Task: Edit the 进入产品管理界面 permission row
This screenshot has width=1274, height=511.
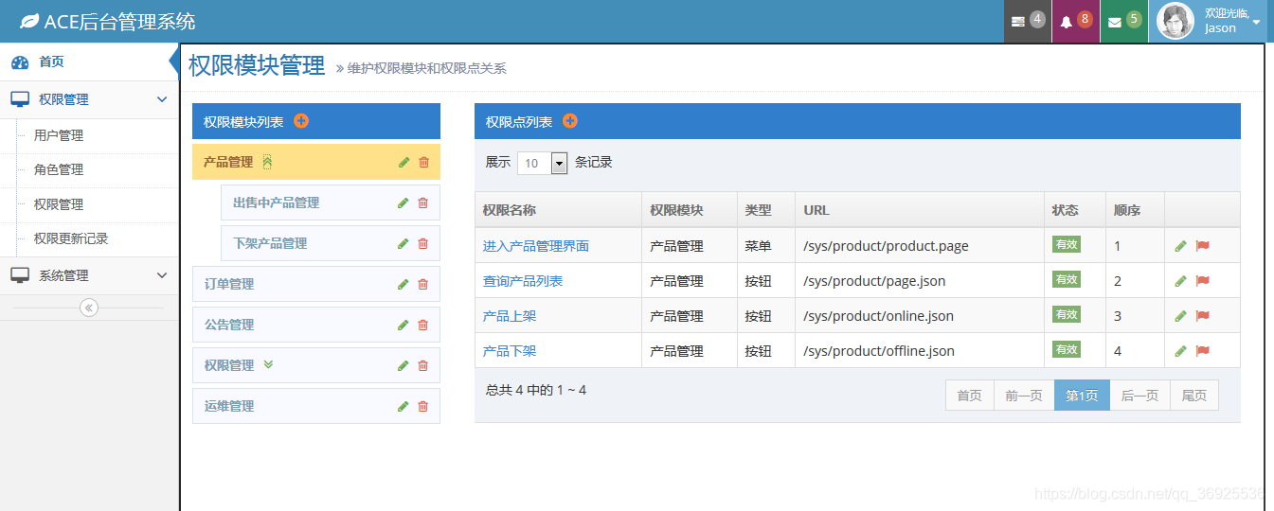Action: (1180, 246)
